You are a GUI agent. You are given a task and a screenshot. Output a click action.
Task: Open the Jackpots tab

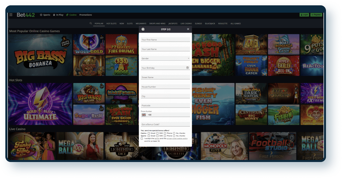pos(173,24)
